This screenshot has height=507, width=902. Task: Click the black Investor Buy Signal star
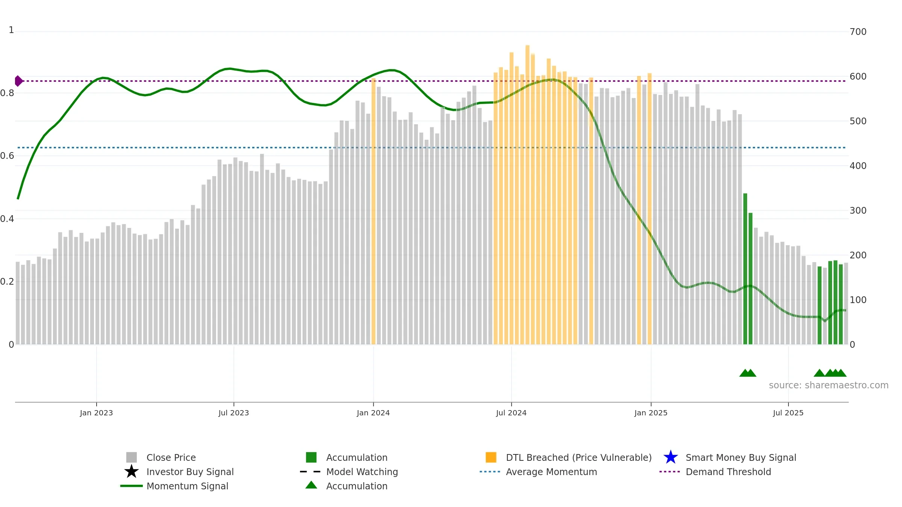click(x=132, y=472)
